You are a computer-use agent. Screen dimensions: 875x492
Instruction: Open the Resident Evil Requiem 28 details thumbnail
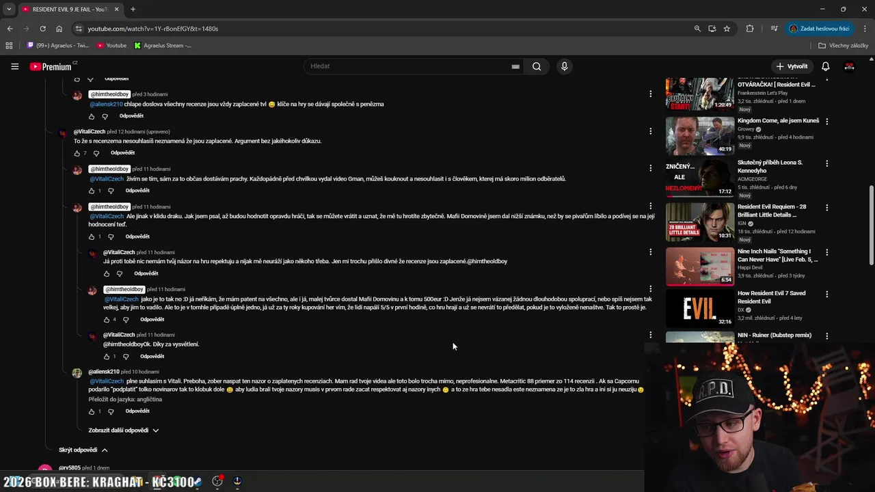coord(700,222)
